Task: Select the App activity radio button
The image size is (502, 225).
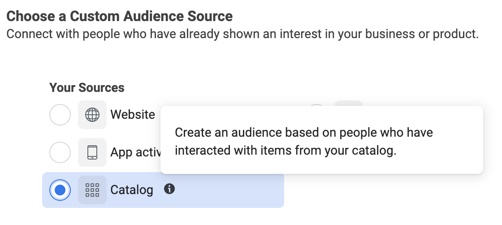Action: pyautogui.click(x=60, y=152)
